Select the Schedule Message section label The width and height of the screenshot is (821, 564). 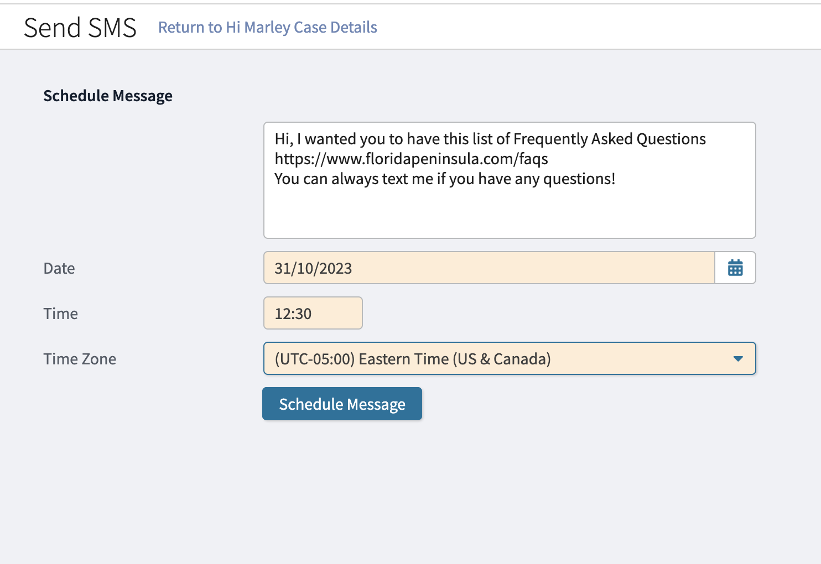[x=108, y=95]
